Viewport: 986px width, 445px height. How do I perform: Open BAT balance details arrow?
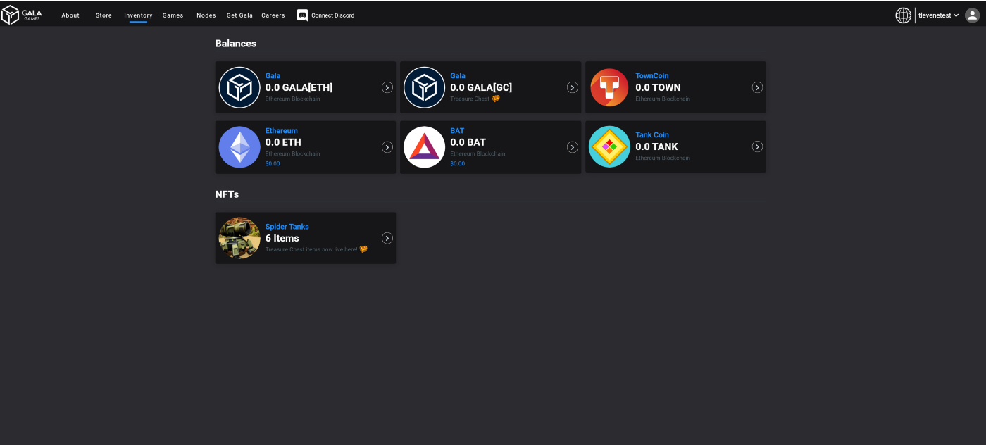coord(573,147)
